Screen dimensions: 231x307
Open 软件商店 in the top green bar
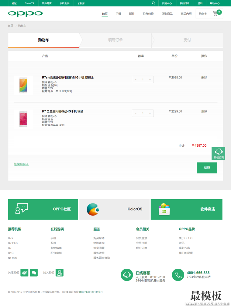point(47,3)
